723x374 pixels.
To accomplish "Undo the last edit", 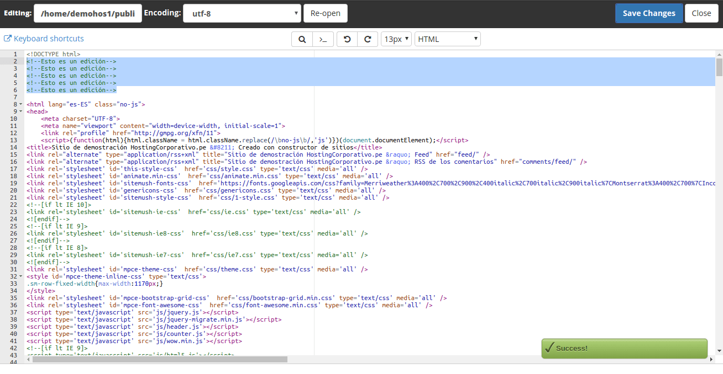I will pyautogui.click(x=347, y=39).
